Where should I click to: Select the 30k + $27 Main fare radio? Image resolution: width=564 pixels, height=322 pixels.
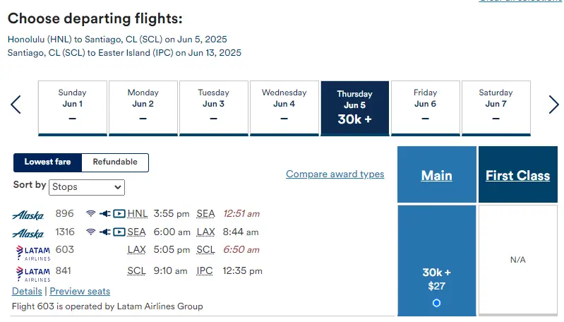pyautogui.click(x=436, y=303)
